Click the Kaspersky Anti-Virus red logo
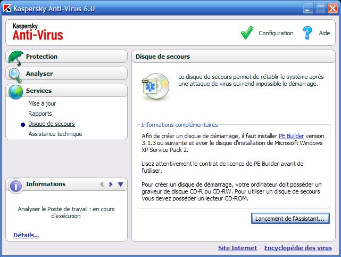This screenshot has height=257, width=341. tap(38, 32)
